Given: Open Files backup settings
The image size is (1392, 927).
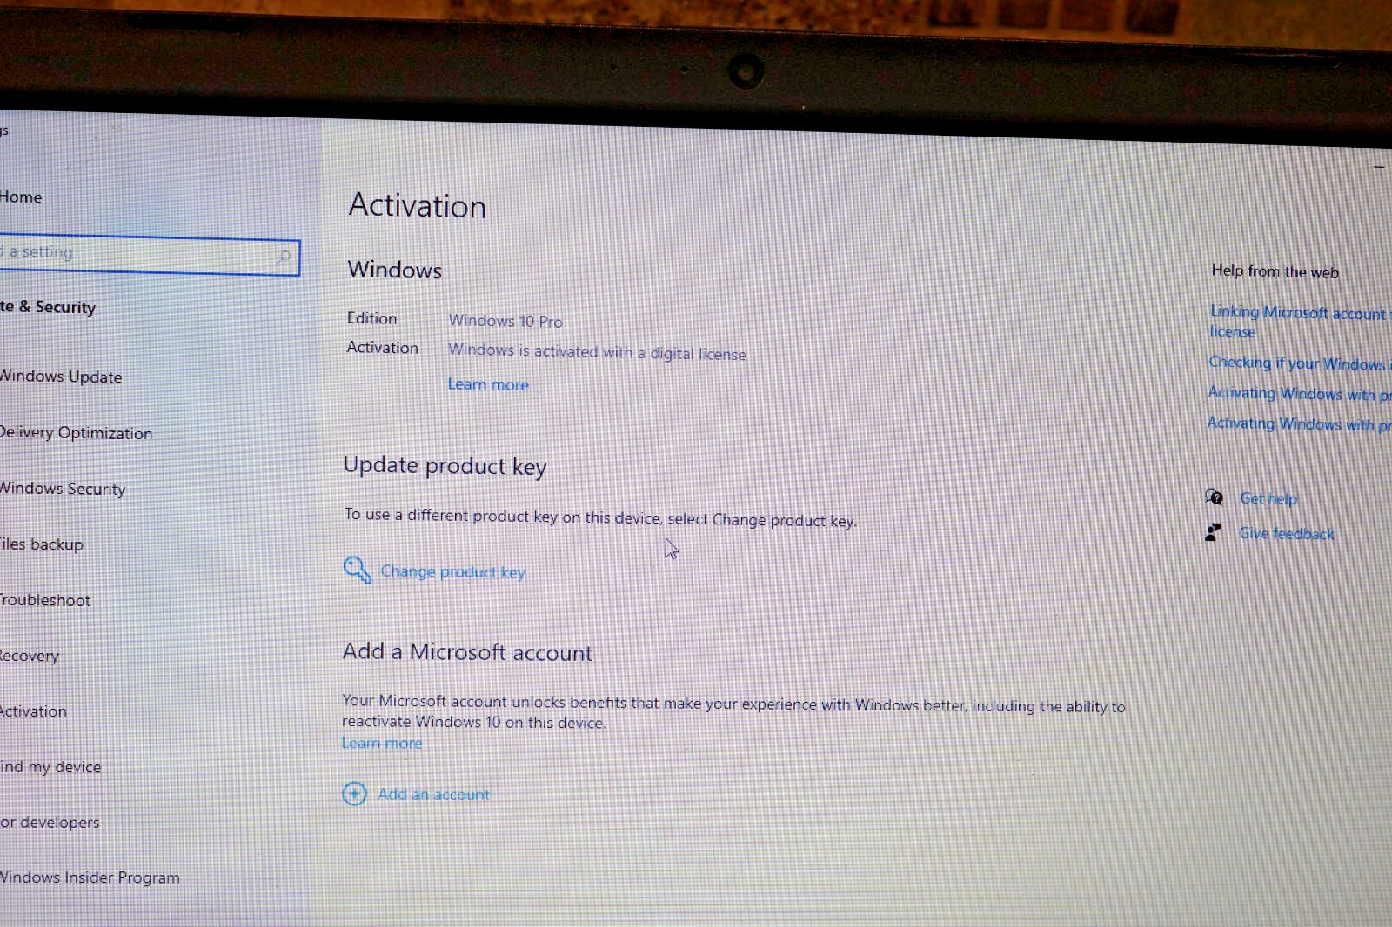Looking at the screenshot, I should pyautogui.click(x=42, y=544).
